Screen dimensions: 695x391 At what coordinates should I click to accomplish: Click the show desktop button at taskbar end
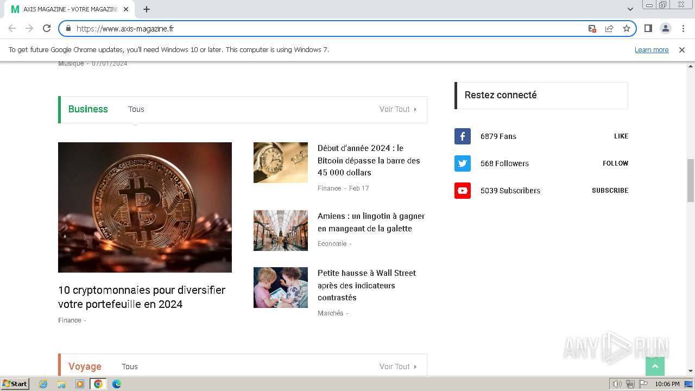pyautogui.click(x=689, y=384)
